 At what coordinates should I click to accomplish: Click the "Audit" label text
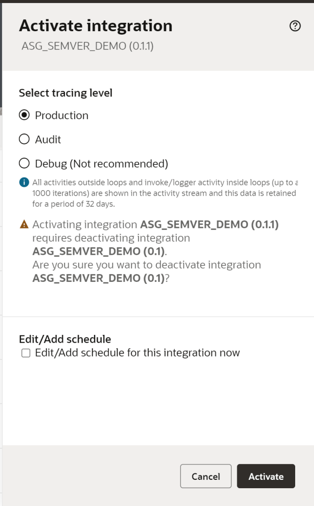(x=48, y=139)
